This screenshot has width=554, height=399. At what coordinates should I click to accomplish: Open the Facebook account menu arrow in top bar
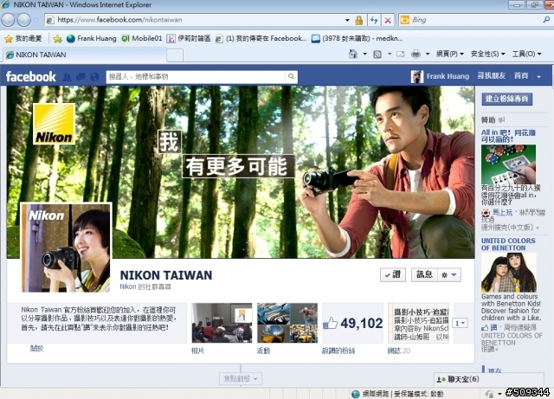pos(538,76)
